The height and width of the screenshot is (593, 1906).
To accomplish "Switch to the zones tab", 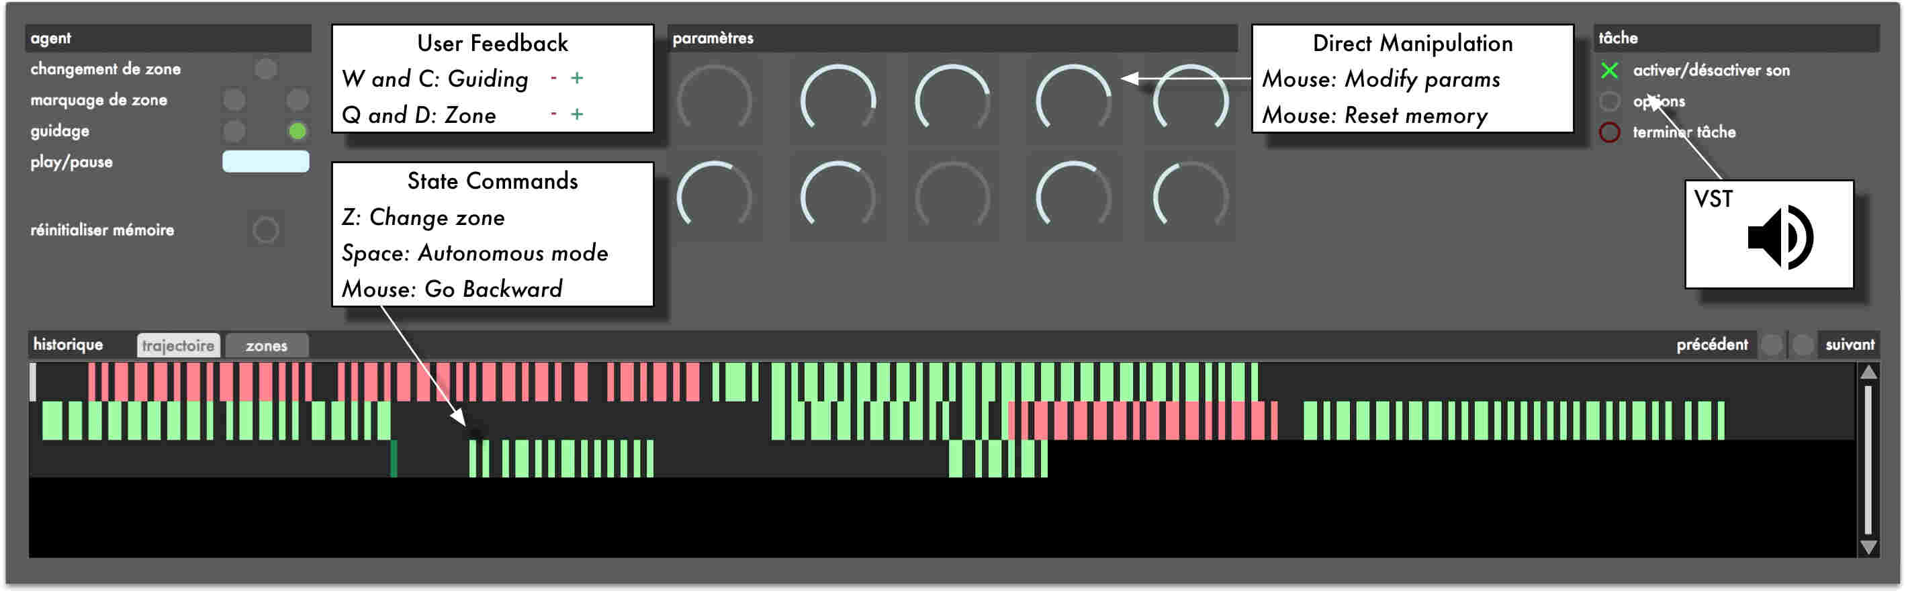I will [x=267, y=346].
